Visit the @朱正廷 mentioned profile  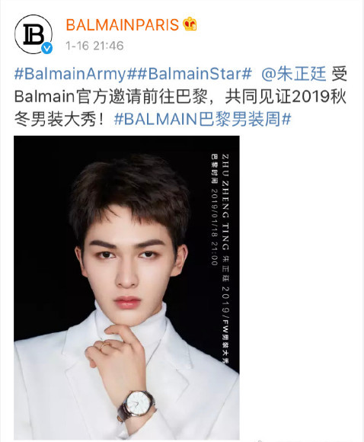point(294,74)
